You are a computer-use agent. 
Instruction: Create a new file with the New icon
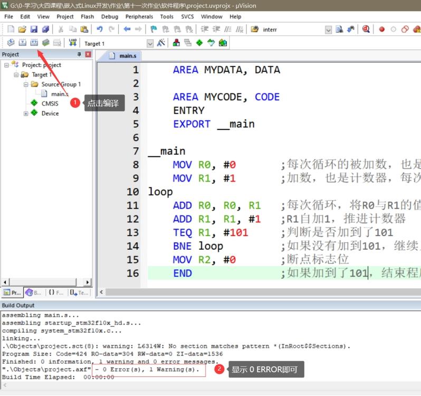point(11,29)
